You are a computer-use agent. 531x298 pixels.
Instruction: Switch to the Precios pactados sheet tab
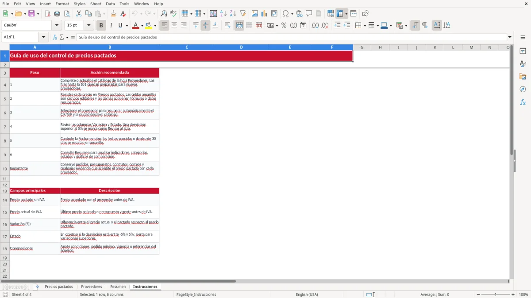coord(59,287)
